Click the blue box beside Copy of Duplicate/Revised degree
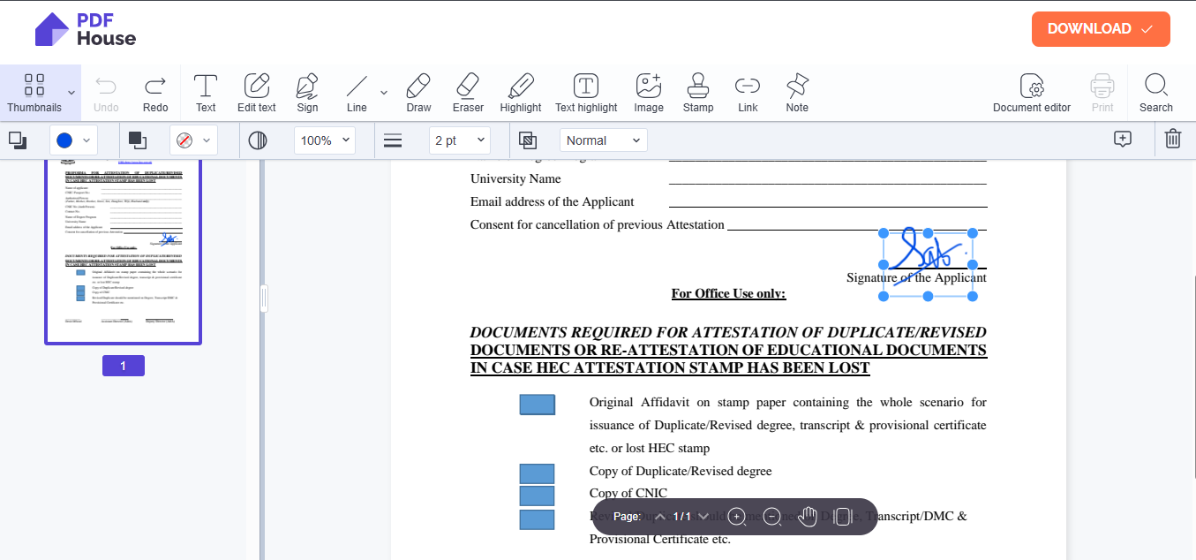The width and height of the screenshot is (1196, 560). point(537,473)
